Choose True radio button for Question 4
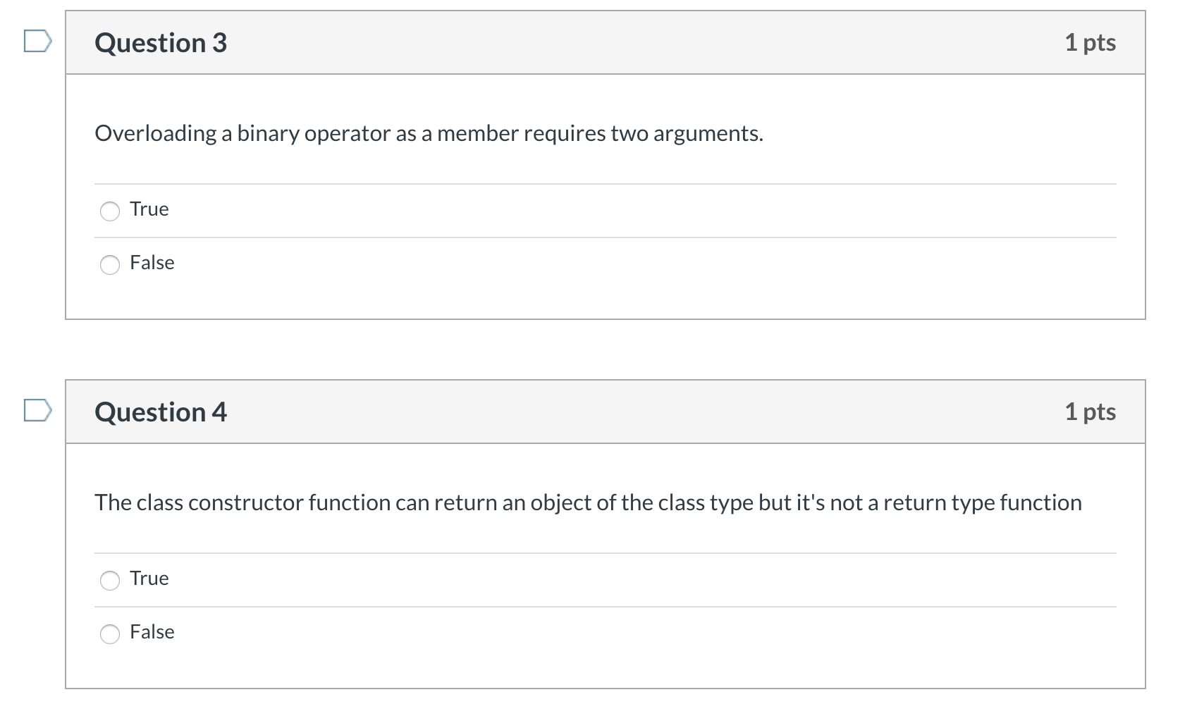This screenshot has height=716, width=1204. tap(110, 580)
